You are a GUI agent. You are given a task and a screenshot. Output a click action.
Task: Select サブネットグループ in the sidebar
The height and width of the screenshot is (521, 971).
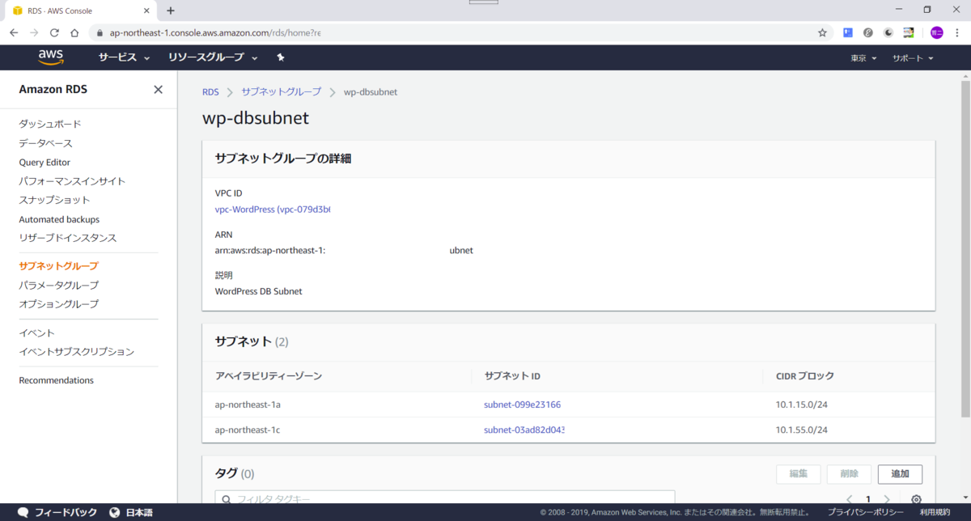pos(58,265)
